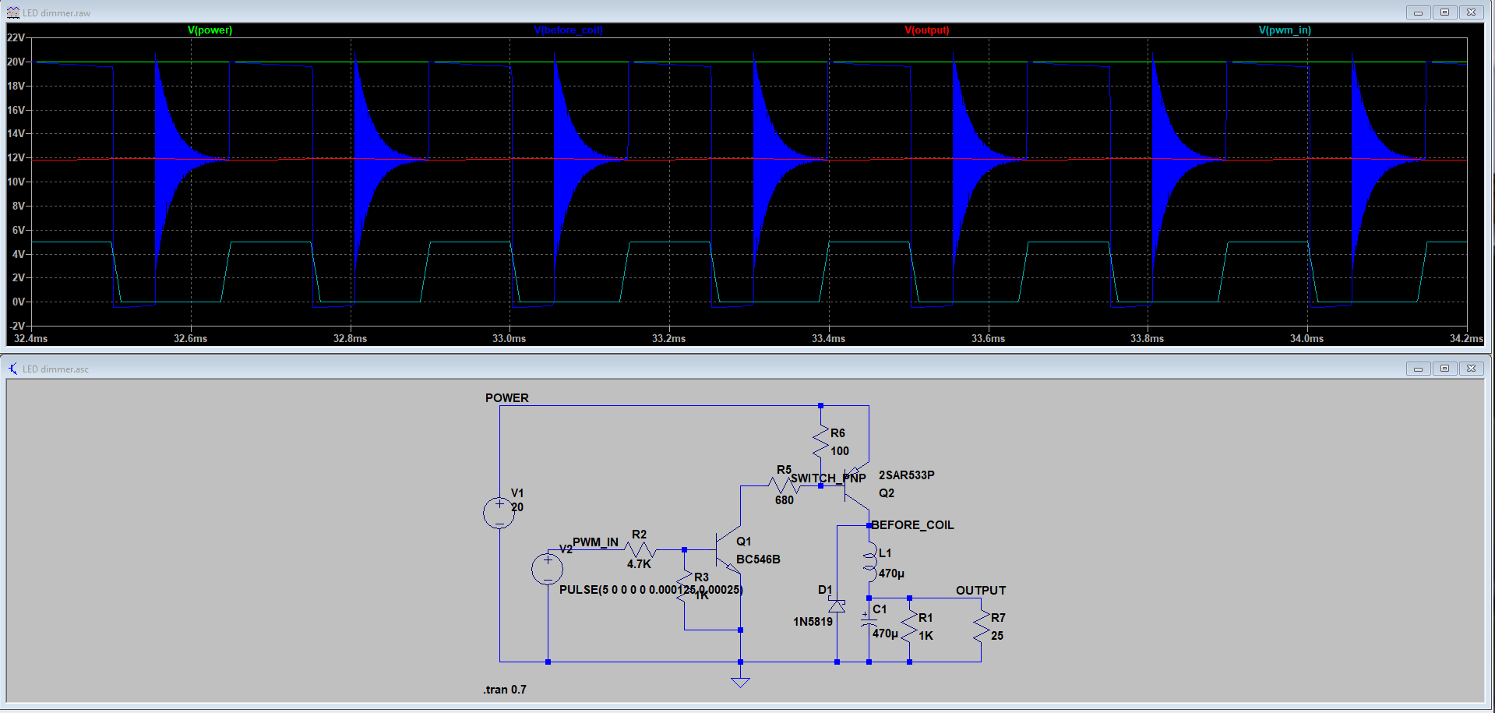Select the C1 capacitor symbol
1495x713 pixels.
coord(869,620)
